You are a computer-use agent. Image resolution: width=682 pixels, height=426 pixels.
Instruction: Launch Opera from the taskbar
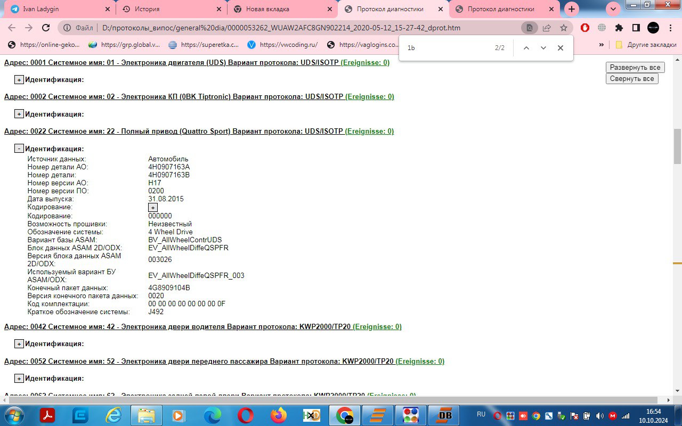click(x=246, y=415)
